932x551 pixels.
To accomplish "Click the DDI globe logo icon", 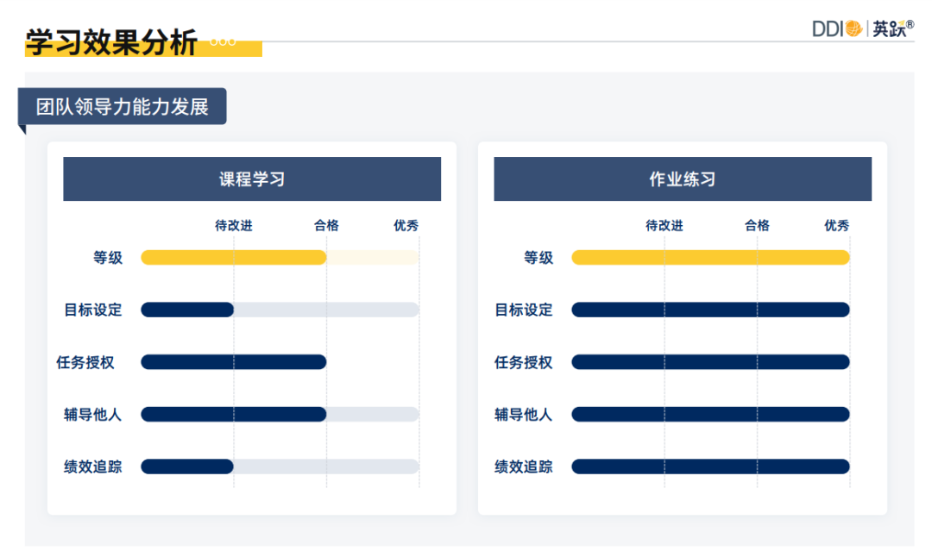I will point(853,28).
